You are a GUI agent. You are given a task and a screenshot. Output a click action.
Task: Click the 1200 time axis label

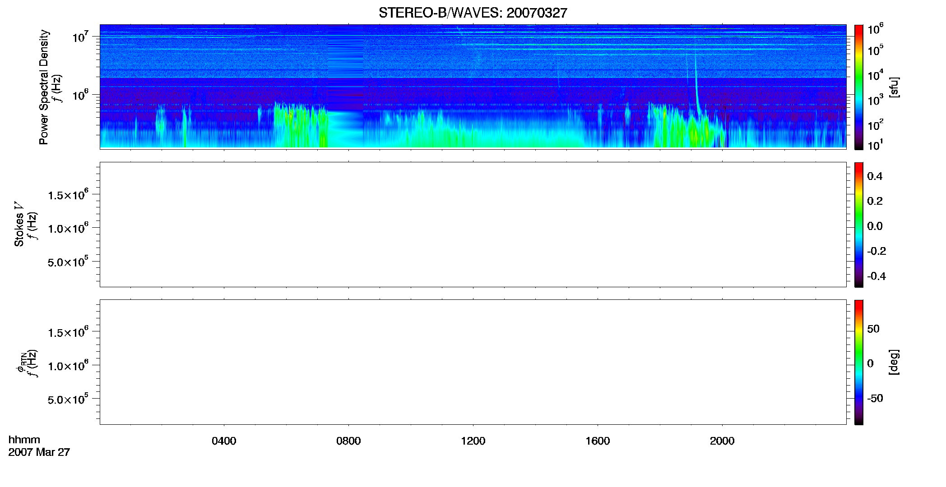coord(473,441)
